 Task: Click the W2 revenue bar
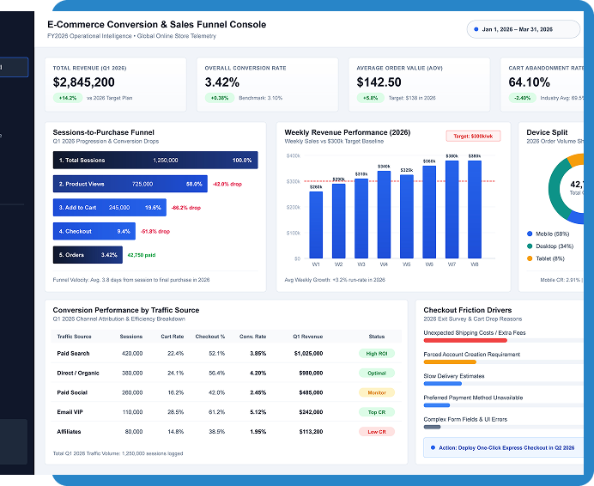[x=339, y=221]
